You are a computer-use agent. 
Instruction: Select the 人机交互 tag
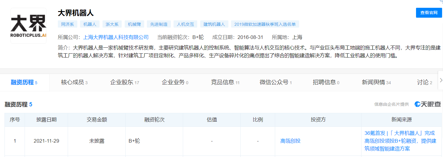[186, 24]
